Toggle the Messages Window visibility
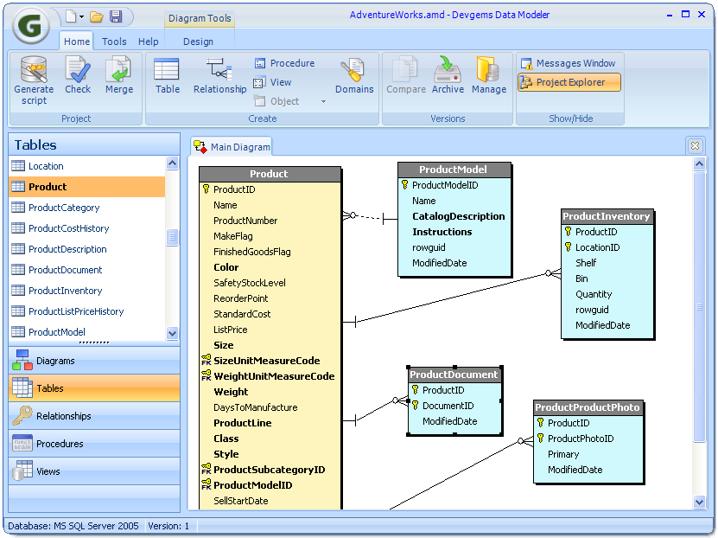This screenshot has width=718, height=538. coord(568,63)
